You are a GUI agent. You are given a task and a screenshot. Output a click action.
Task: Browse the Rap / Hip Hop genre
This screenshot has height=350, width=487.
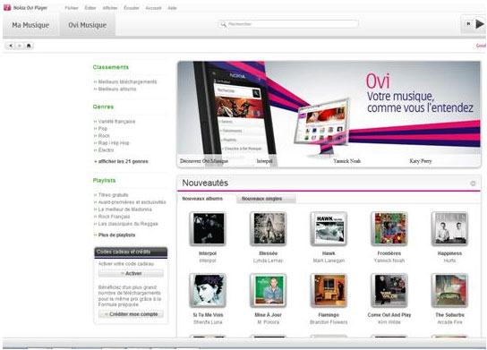click(114, 143)
